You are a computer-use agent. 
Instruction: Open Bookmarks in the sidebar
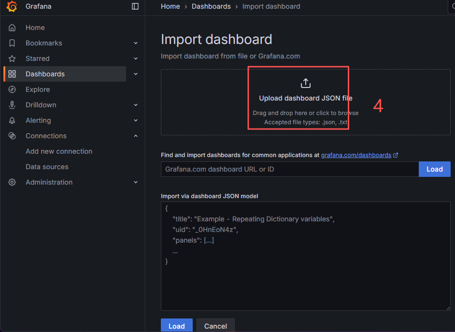click(44, 43)
